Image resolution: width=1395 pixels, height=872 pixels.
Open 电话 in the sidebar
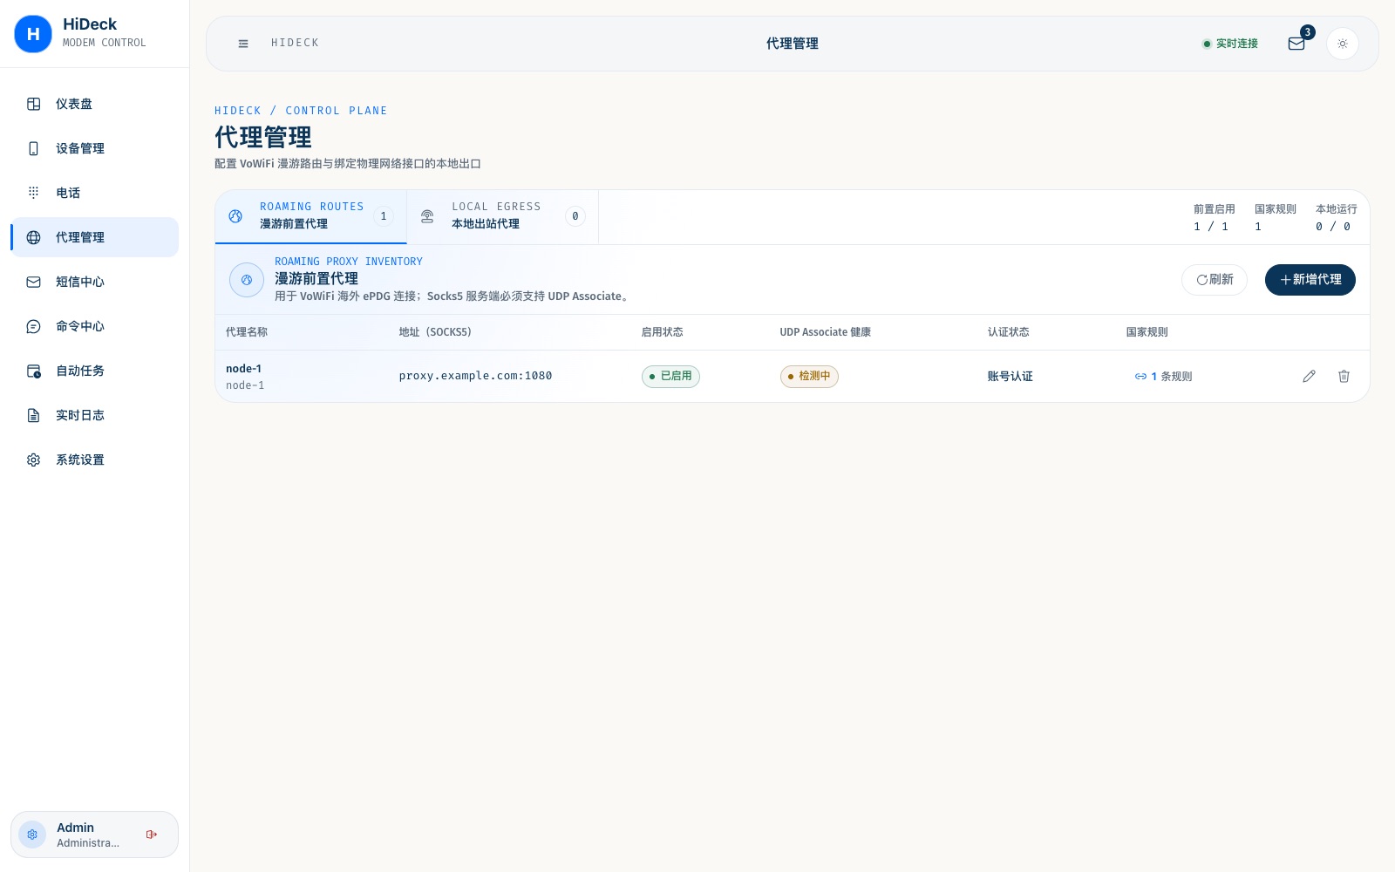coord(94,193)
